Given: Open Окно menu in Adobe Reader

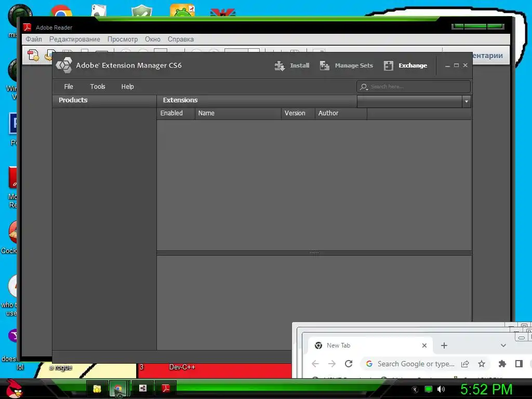Looking at the screenshot, I should 153,39.
